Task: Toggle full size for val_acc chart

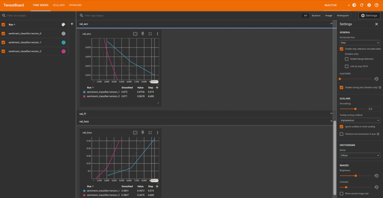Action: coord(150,34)
